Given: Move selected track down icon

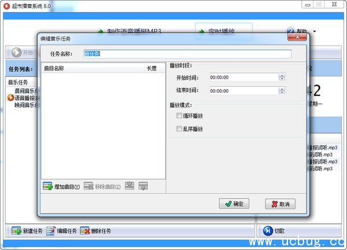Looking at the screenshot, I should (x=143, y=186).
